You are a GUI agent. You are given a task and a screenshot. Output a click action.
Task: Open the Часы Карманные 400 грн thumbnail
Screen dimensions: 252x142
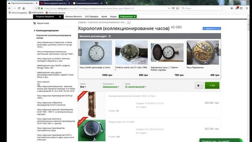[203, 52]
